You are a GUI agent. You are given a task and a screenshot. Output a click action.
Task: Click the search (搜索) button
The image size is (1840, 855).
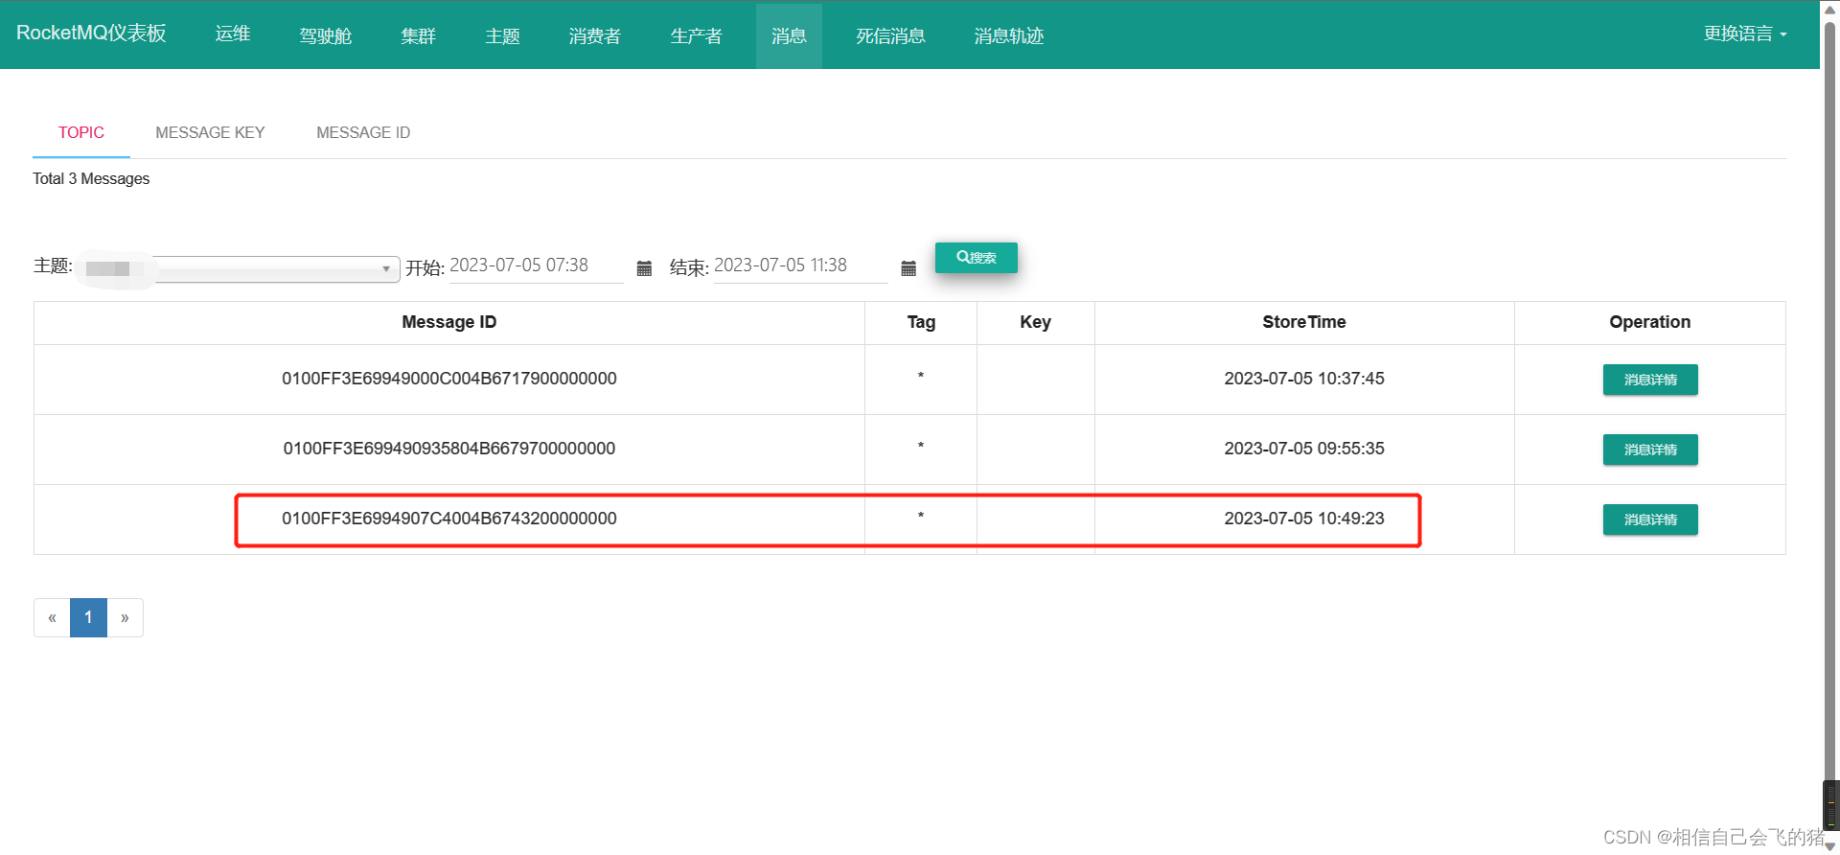[x=977, y=258]
